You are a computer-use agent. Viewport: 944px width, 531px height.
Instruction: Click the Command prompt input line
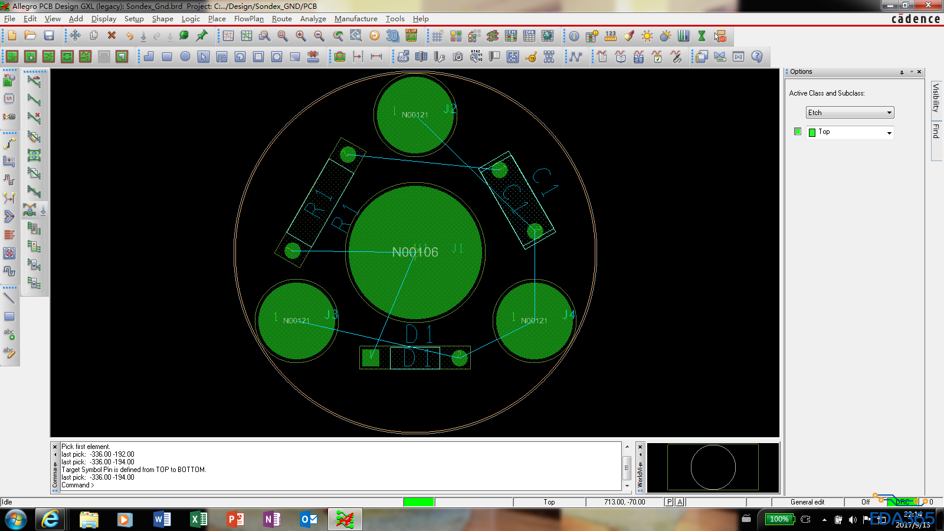point(340,485)
